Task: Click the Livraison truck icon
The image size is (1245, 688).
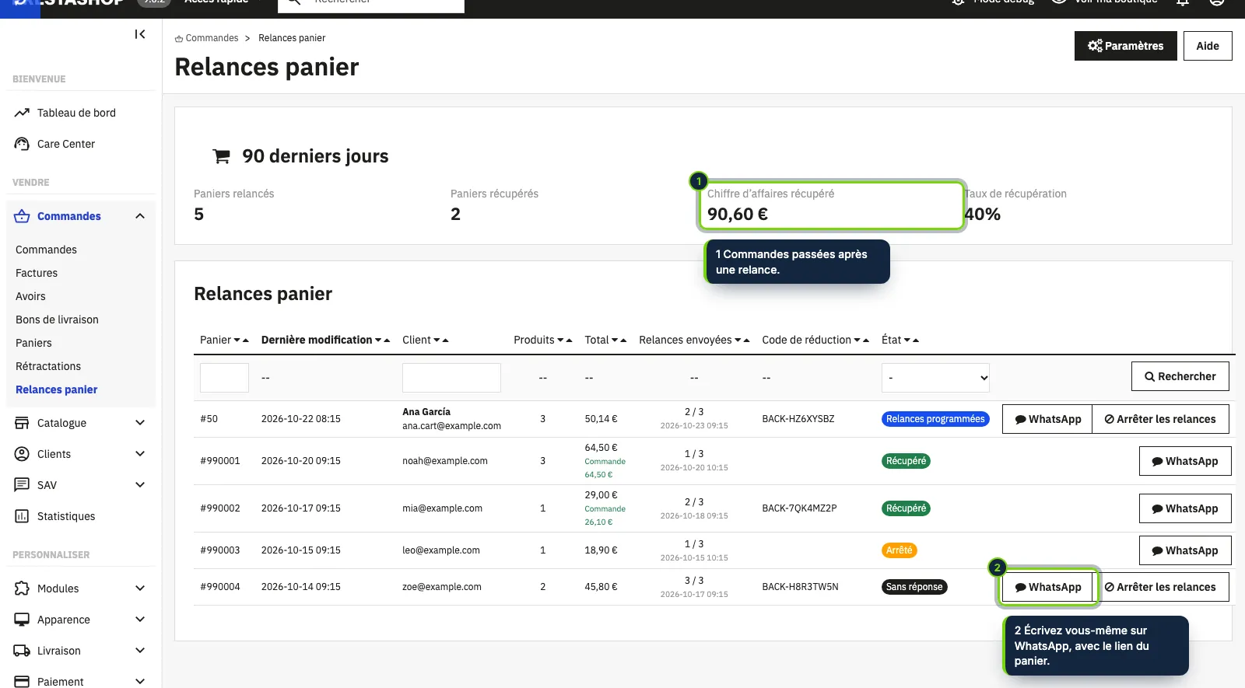Action: pos(22,651)
